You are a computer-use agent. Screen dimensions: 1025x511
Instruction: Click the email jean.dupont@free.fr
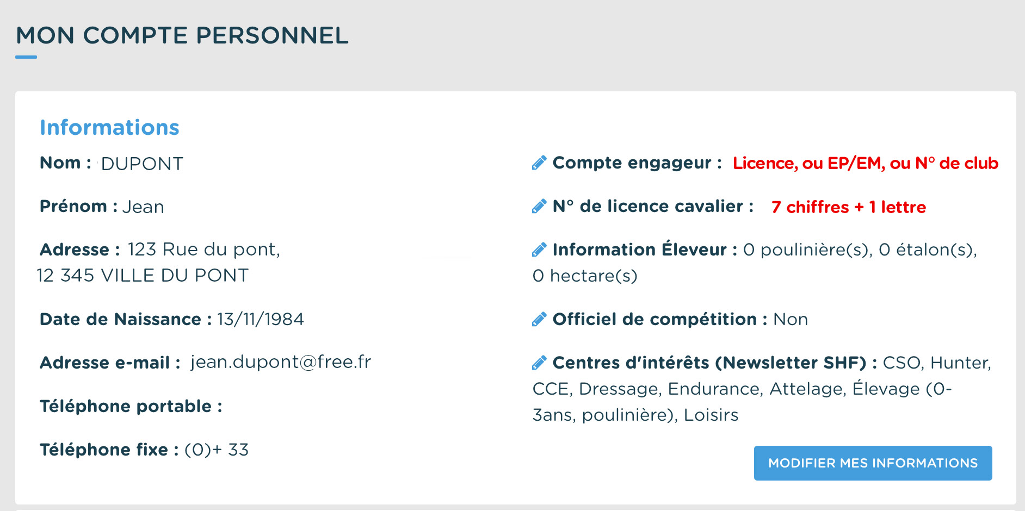pyautogui.click(x=281, y=362)
